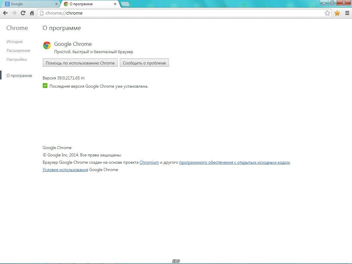The width and height of the screenshot is (352, 264).
Task: Select О программе in the sidebar
Action: tap(19, 75)
